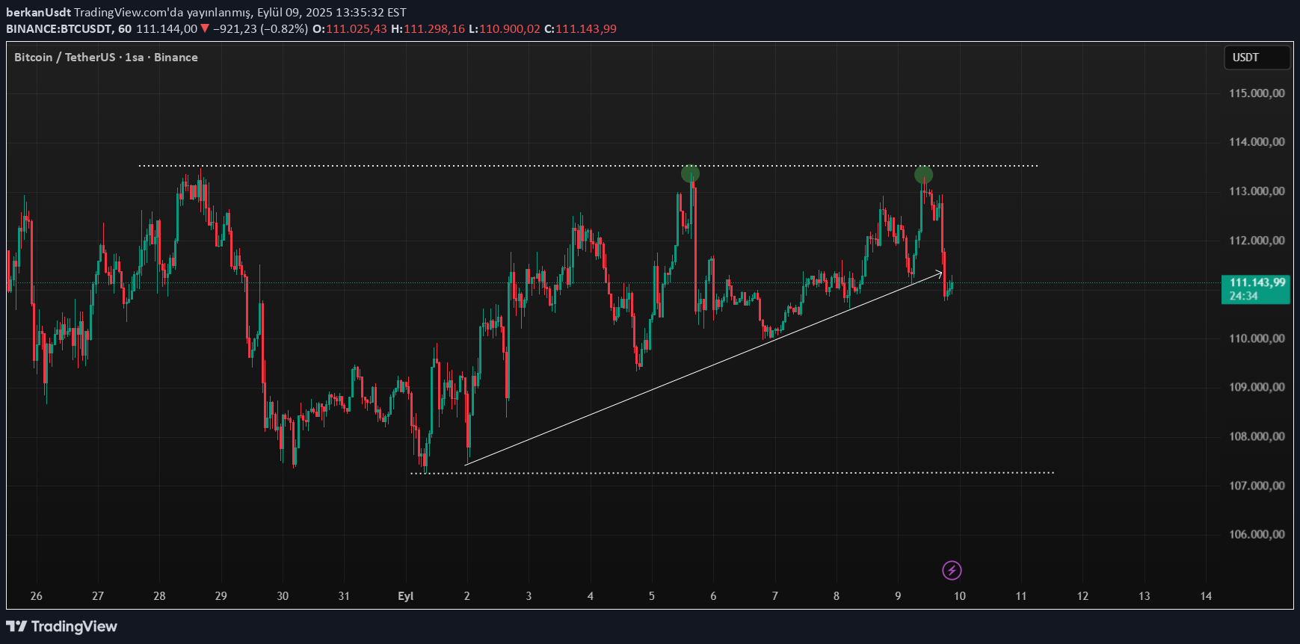Click the red down triangle in header
1300x644 pixels.
(x=205, y=28)
